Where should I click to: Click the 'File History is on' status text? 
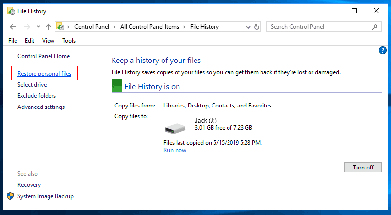[x=152, y=87]
